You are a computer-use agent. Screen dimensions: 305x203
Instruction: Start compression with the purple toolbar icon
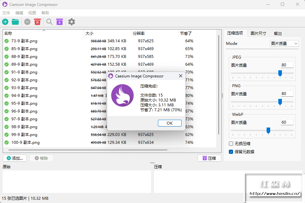(x=60, y=22)
